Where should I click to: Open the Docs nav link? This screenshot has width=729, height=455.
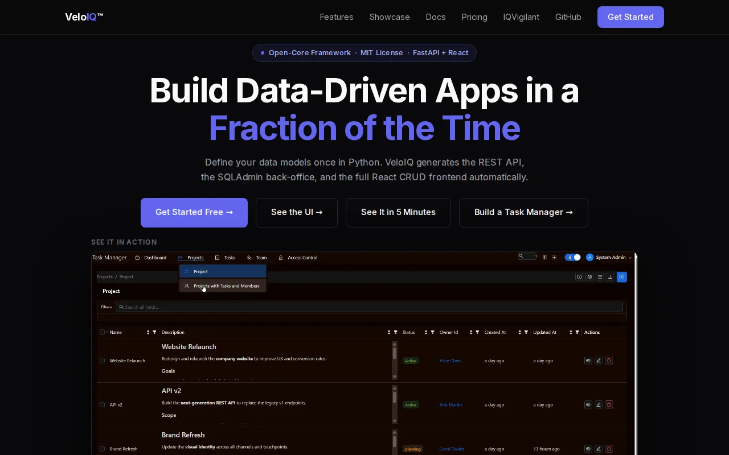point(436,17)
